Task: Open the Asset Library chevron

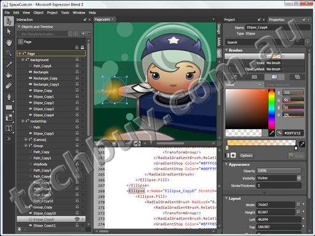Action: [x=9, y=139]
